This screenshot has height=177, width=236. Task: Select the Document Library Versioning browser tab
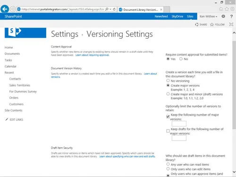[141, 9]
